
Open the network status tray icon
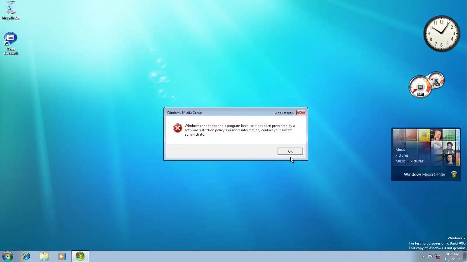[438, 256]
